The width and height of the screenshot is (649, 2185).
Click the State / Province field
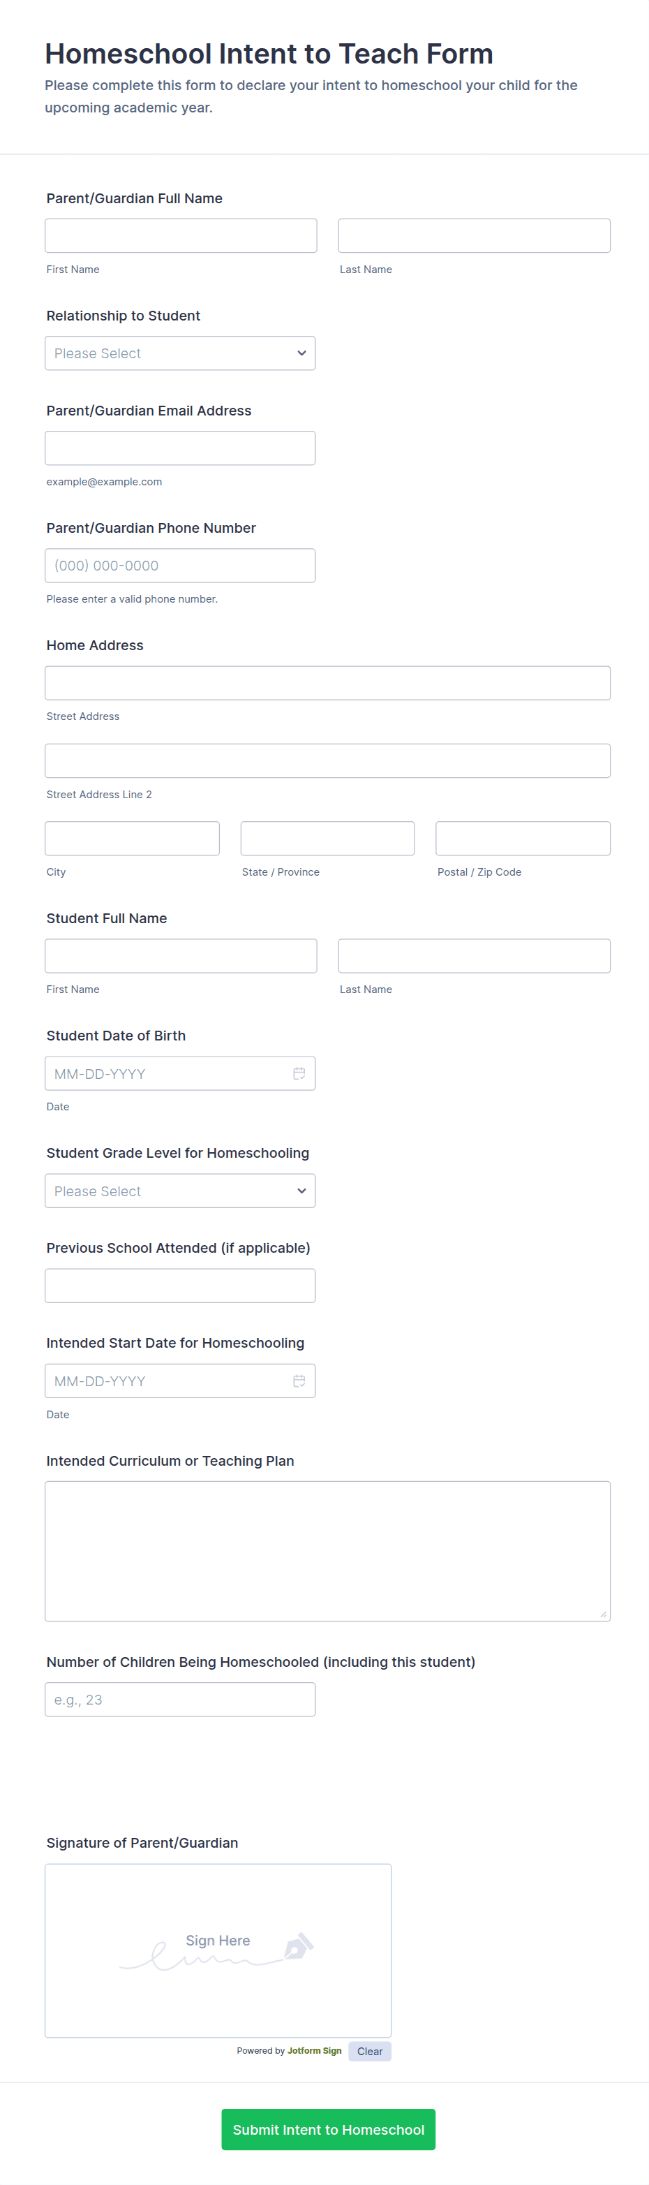(327, 838)
